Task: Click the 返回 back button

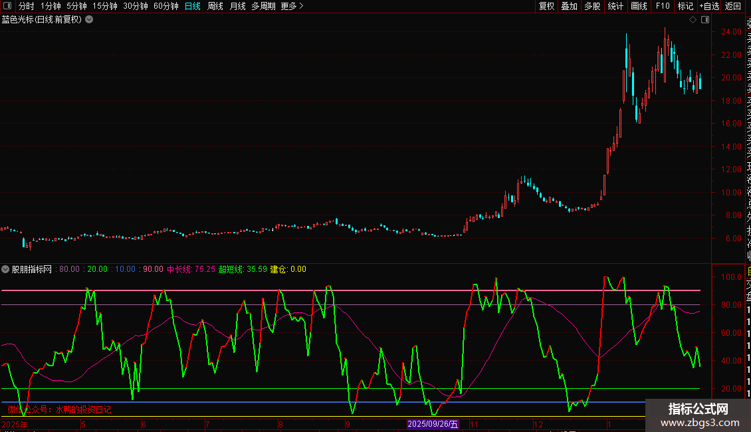Action: [x=733, y=6]
